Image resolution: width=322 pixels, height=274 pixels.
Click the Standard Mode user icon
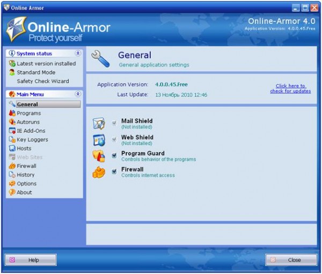click(x=12, y=72)
